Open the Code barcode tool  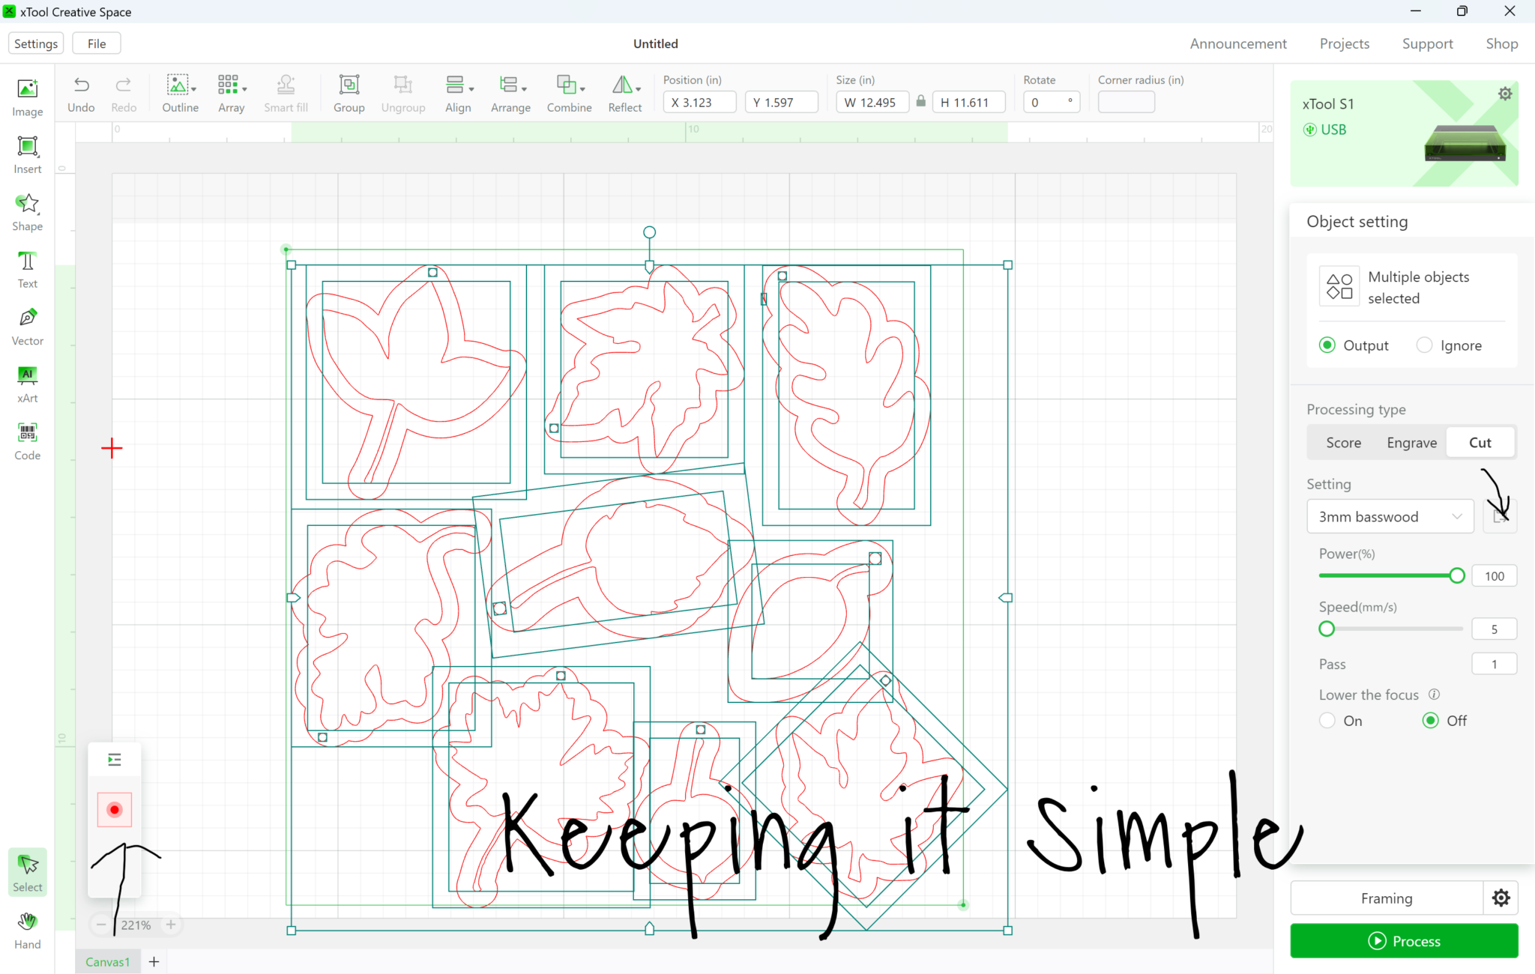[x=28, y=433]
